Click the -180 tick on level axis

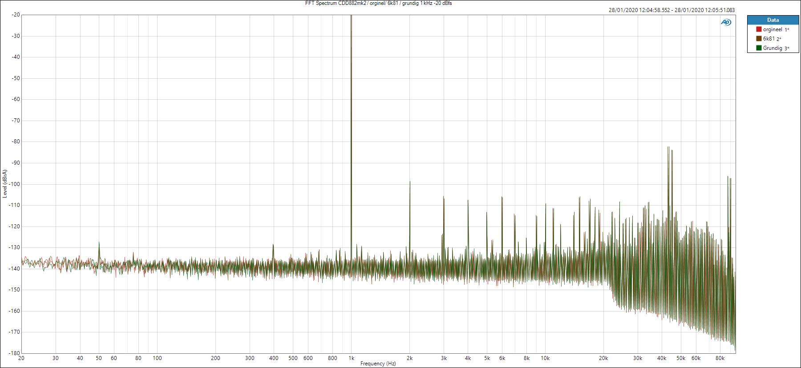click(x=14, y=353)
